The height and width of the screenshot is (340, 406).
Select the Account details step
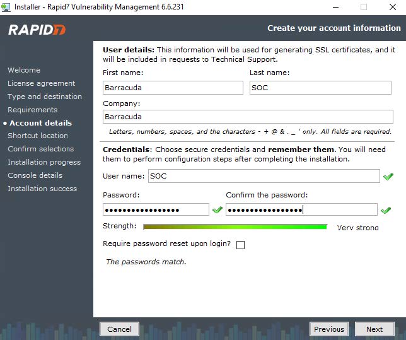tap(40, 123)
